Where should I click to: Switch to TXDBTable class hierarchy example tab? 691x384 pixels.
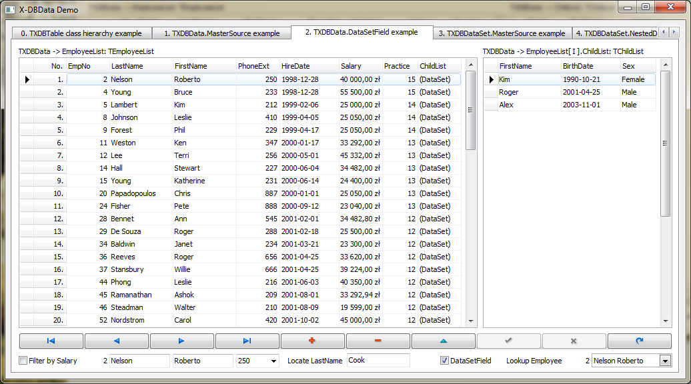click(81, 33)
